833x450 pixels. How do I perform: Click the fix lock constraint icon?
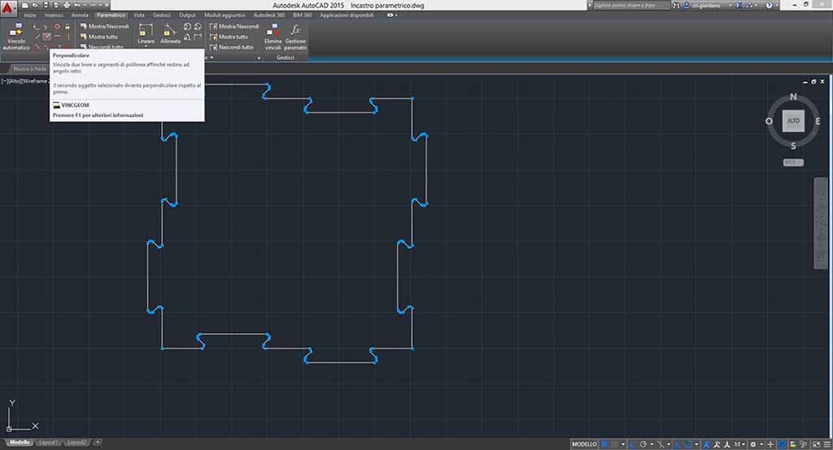coord(67,26)
